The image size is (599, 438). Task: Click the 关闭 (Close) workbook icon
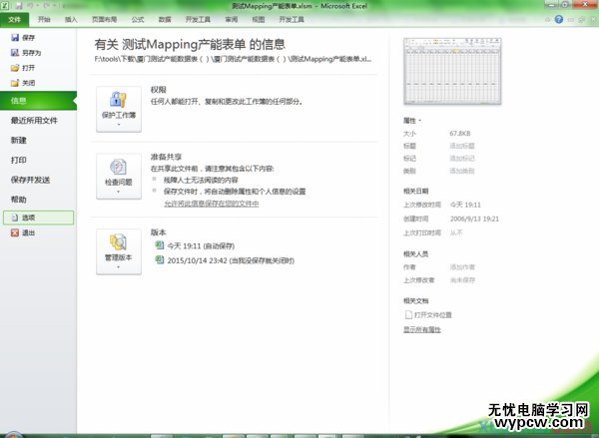tap(15, 83)
